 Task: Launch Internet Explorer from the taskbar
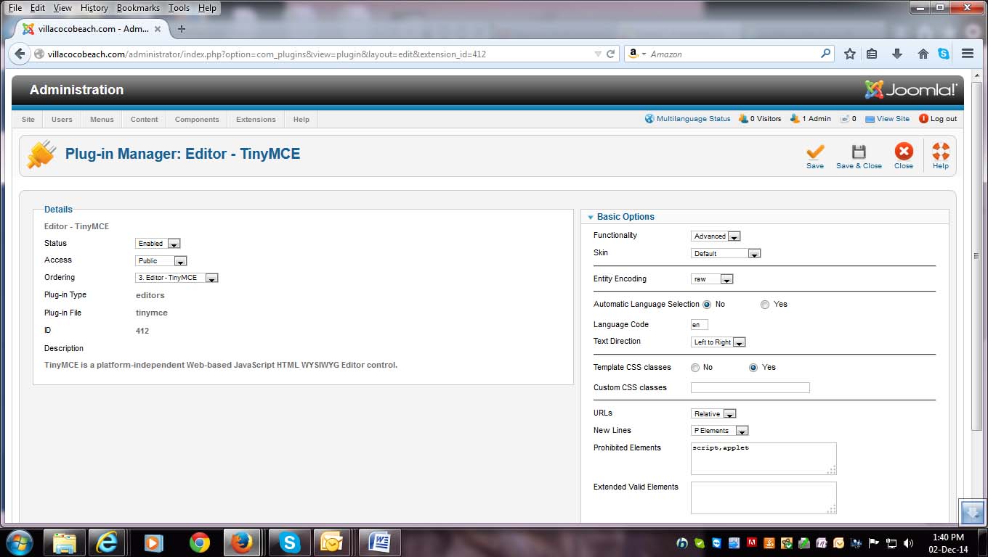(108, 542)
